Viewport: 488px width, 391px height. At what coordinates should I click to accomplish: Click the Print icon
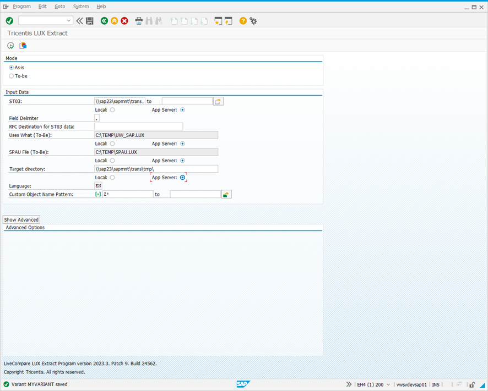[139, 21]
